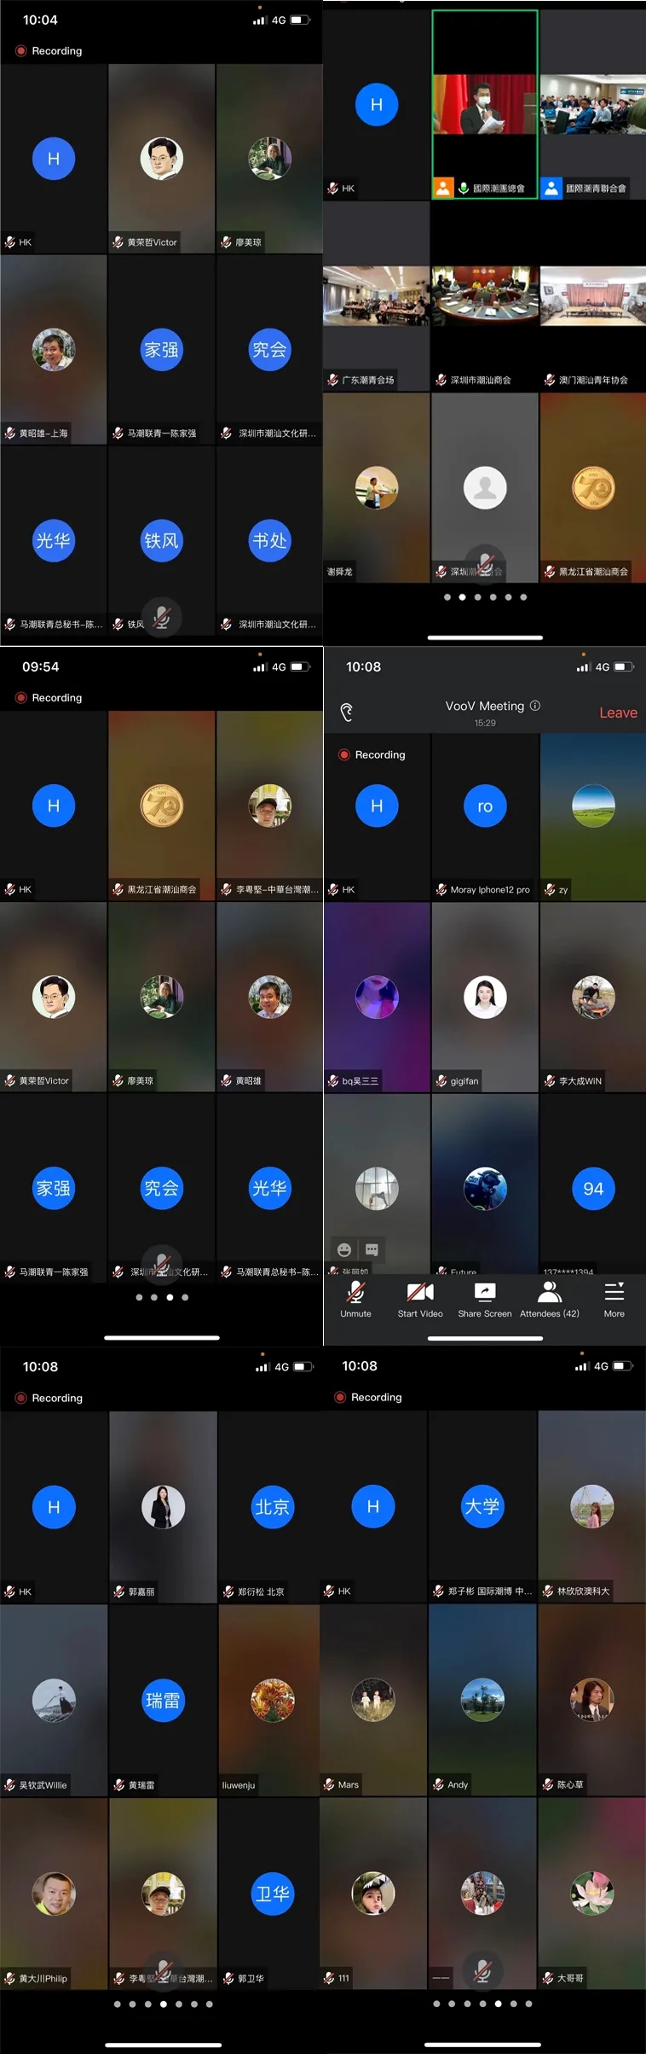Open the Attendees (42) list
646x2054 pixels.
tap(550, 1299)
